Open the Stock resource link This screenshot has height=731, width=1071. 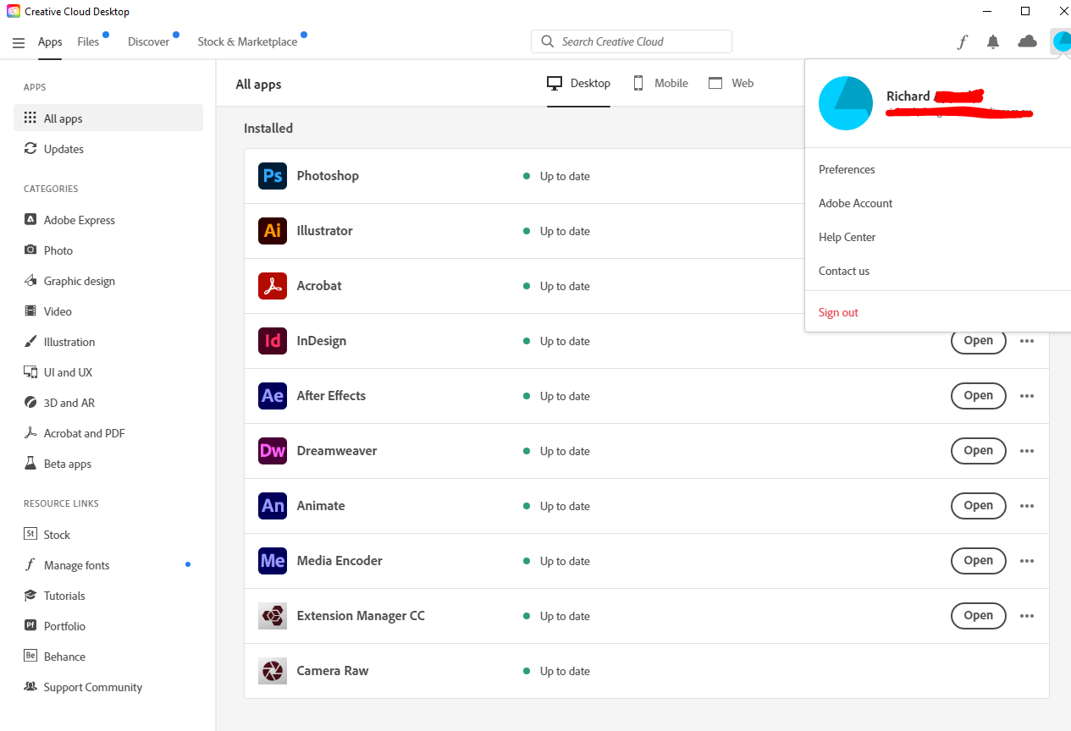(x=108, y=535)
